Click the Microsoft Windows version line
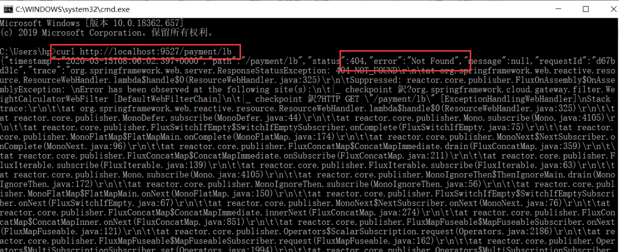This screenshot has height=252, width=619. 92,24
